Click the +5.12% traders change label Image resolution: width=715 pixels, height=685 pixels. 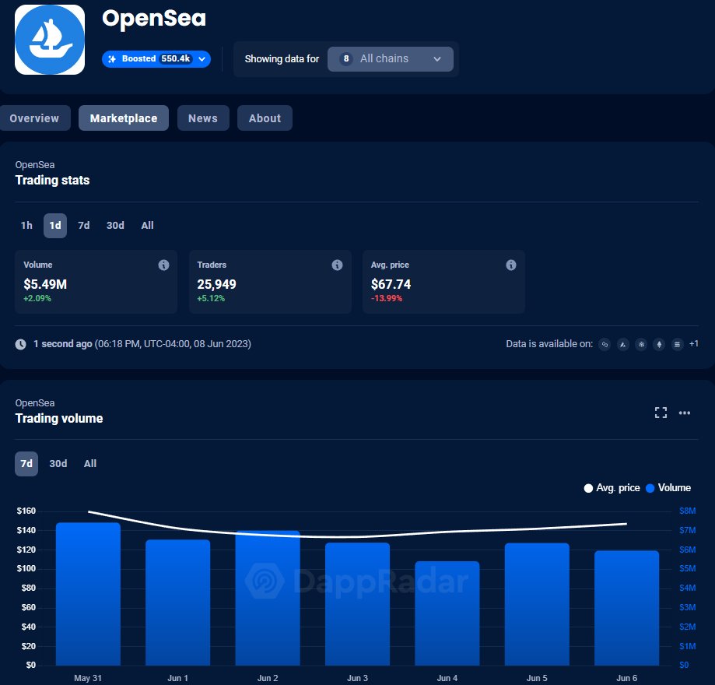(211, 298)
